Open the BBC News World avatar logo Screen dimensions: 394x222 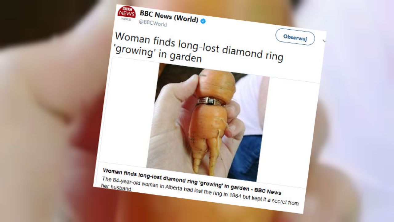point(127,13)
